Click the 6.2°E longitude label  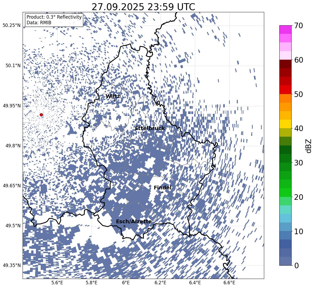coord(160,283)
